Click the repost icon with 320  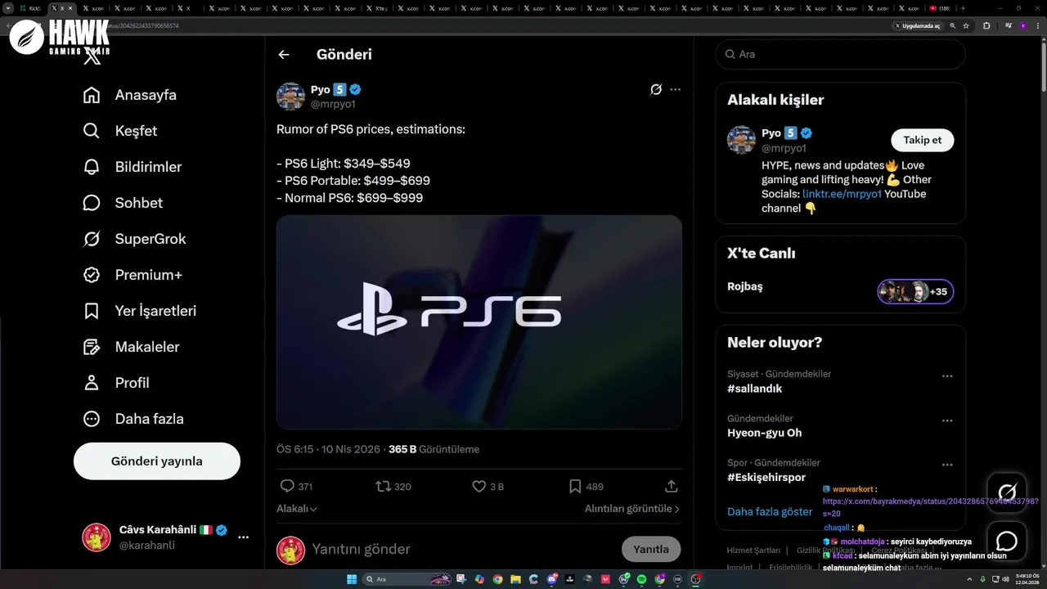click(x=383, y=486)
